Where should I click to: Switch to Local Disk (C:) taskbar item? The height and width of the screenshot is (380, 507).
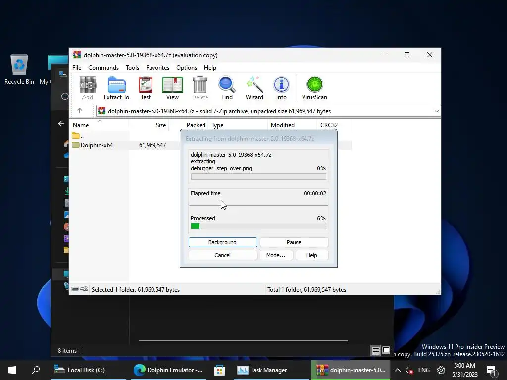pyautogui.click(x=89, y=370)
